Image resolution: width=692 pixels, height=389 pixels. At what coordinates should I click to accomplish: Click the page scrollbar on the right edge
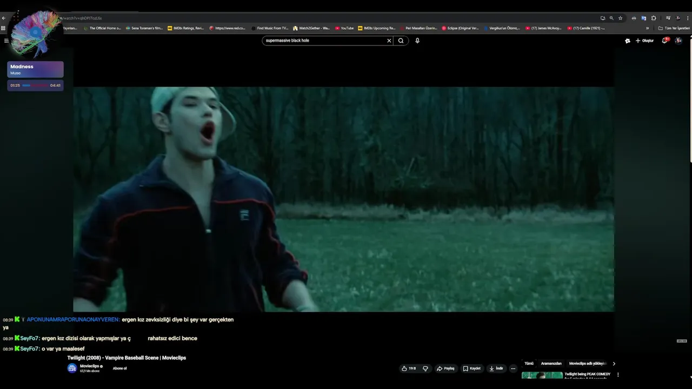pyautogui.click(x=690, y=100)
